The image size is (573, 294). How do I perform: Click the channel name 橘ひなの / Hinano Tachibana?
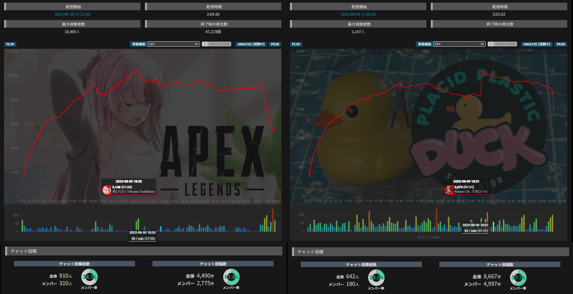tap(133, 192)
